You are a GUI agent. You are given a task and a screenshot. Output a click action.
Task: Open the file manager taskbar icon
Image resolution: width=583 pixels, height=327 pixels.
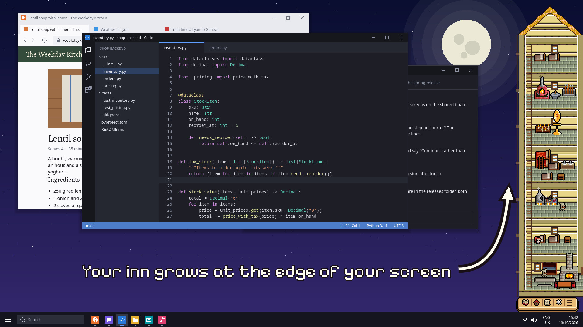click(135, 320)
